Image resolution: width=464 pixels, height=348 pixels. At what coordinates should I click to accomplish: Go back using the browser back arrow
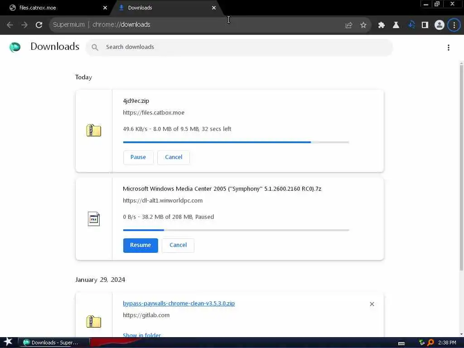[10, 25]
